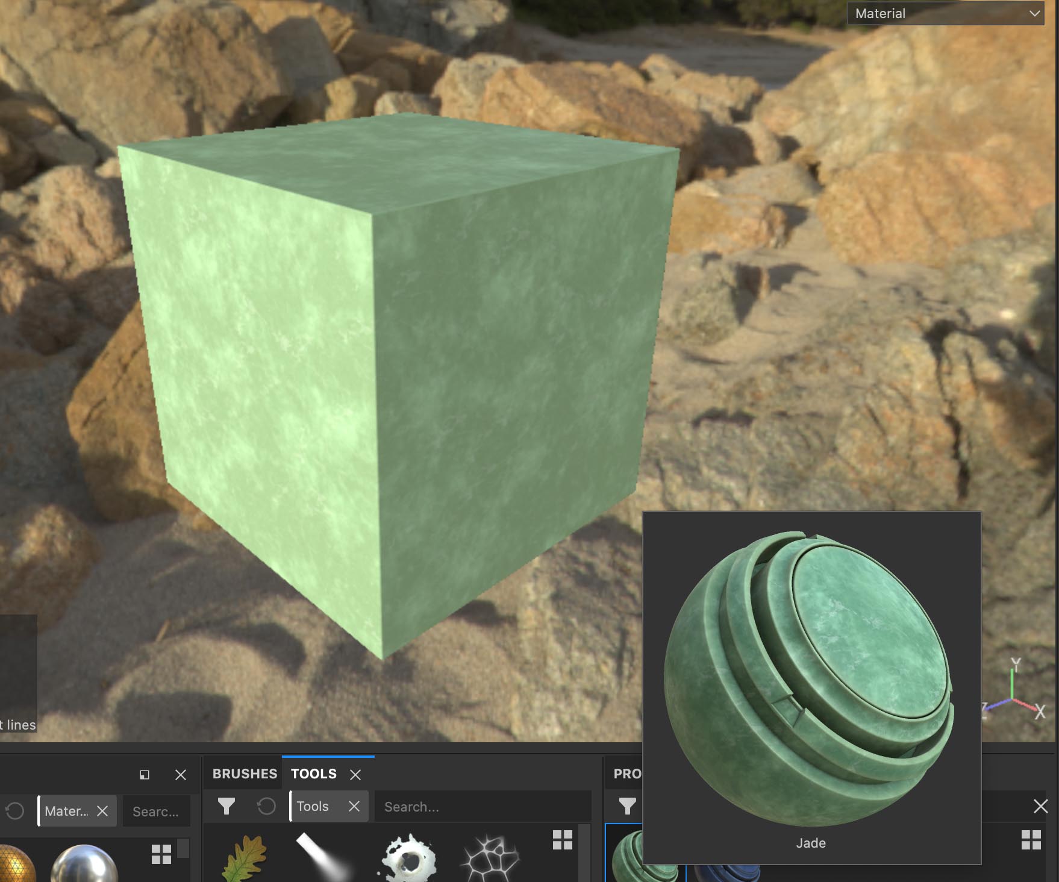Click the split-view icon in the shelf header
The height and width of the screenshot is (882, 1059).
click(x=143, y=775)
